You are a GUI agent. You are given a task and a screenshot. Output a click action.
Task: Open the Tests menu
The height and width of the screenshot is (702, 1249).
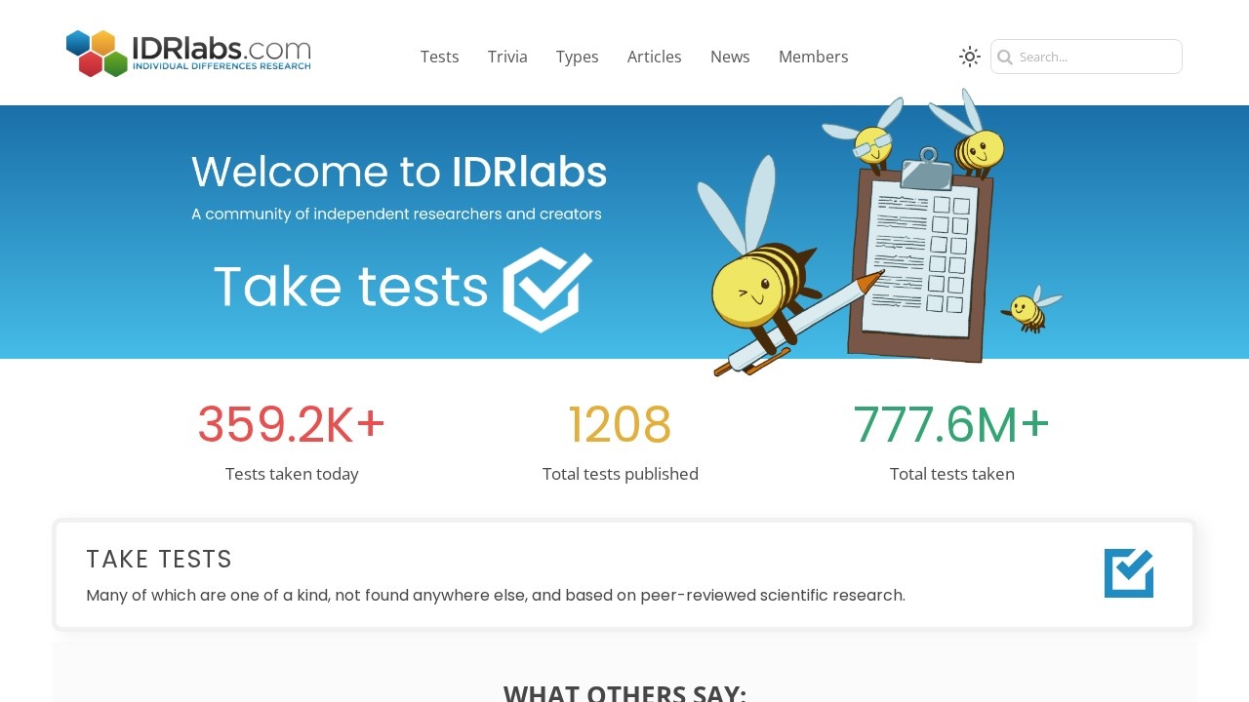(440, 57)
